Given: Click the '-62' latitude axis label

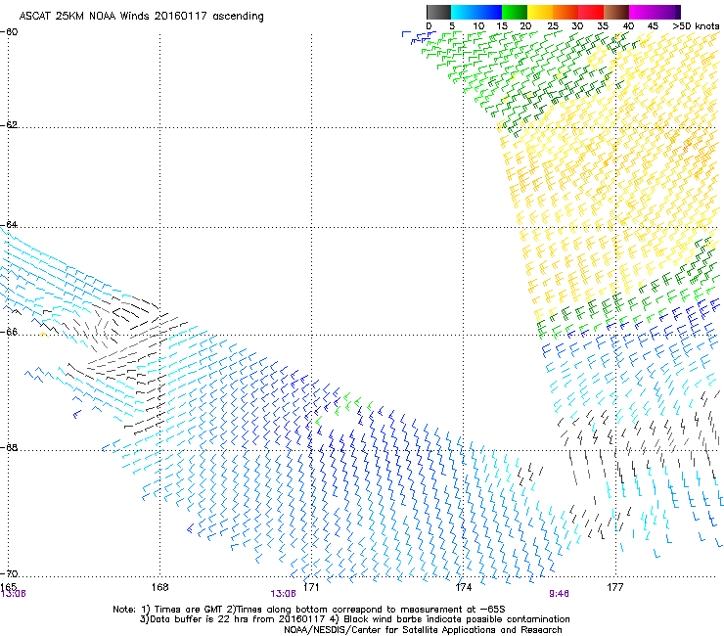Looking at the screenshot, I should click(9, 124).
